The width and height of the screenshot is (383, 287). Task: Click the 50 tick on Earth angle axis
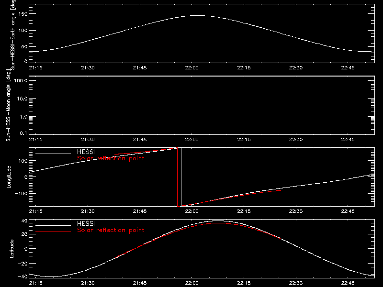[24, 46]
